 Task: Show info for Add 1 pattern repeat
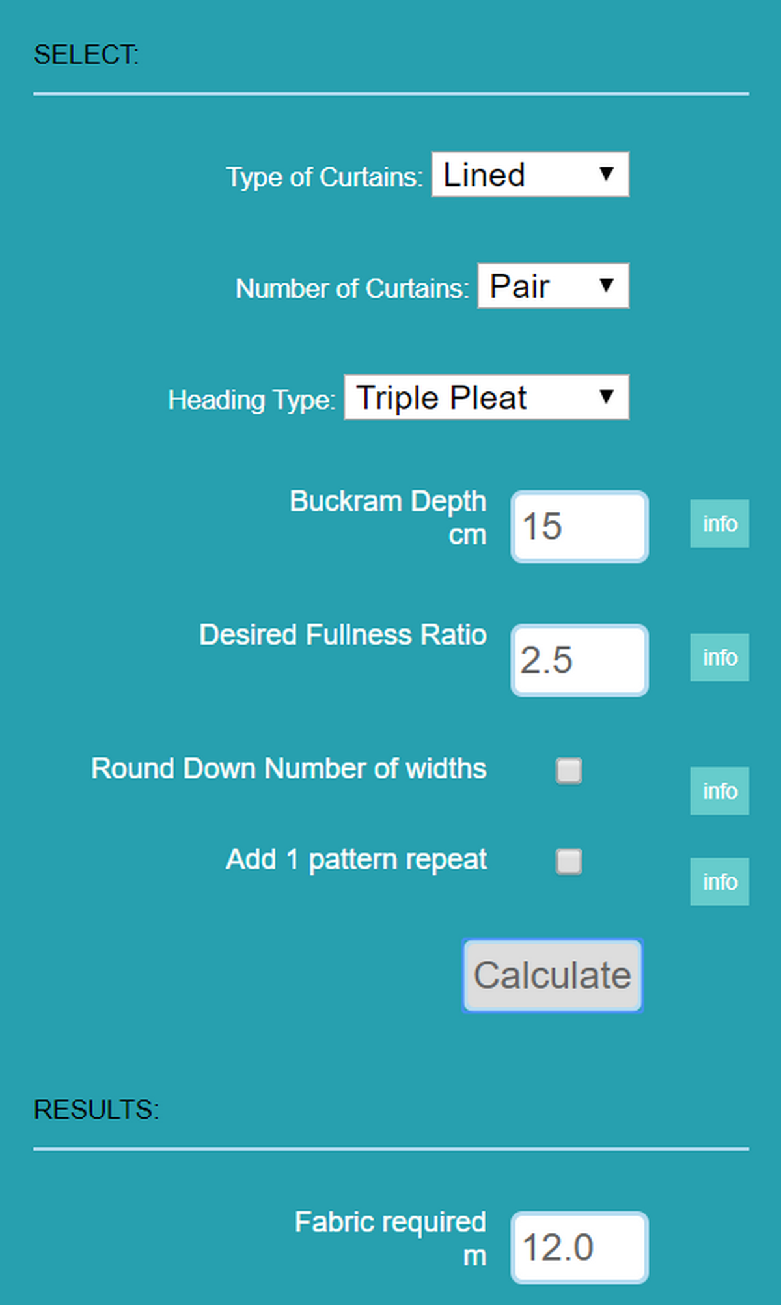[x=719, y=882]
